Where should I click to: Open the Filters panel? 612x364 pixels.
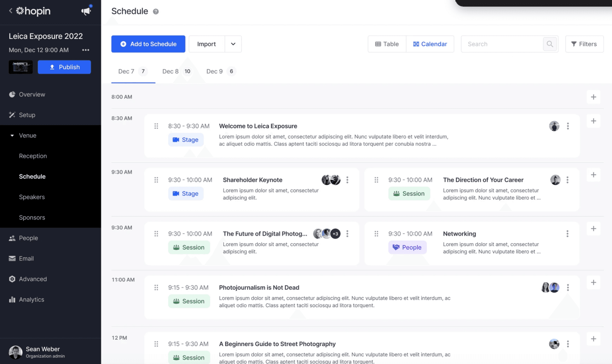click(x=584, y=44)
